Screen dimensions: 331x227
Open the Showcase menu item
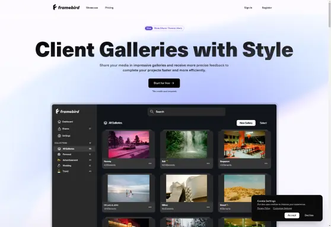click(92, 8)
